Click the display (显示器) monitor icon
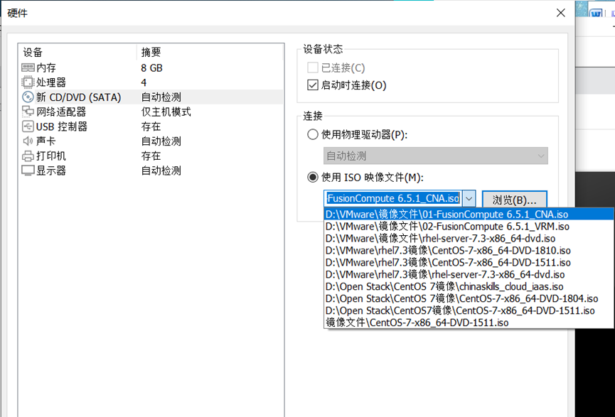 (28, 171)
